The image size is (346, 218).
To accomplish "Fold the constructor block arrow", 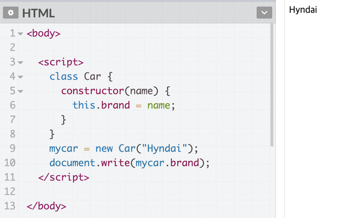I will [21, 91].
